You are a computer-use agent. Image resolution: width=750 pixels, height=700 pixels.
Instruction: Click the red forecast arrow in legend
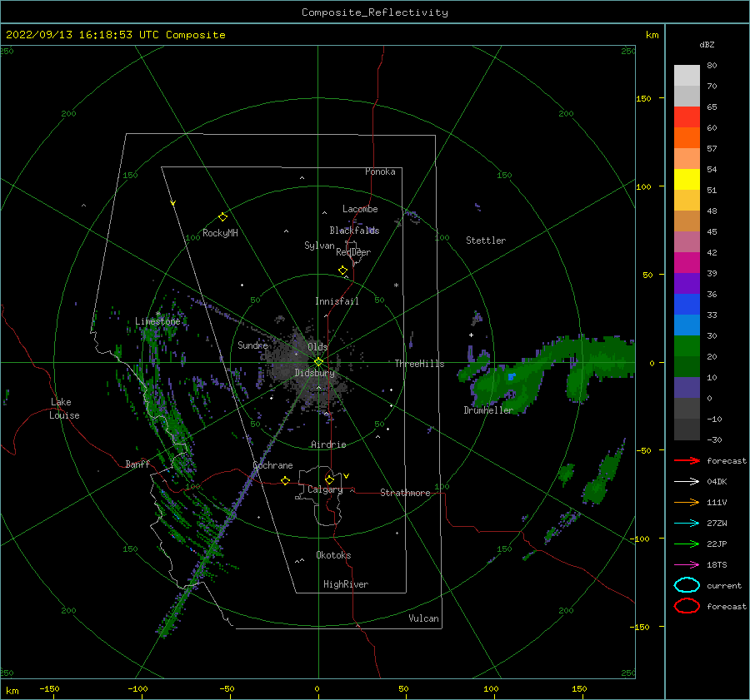(687, 460)
